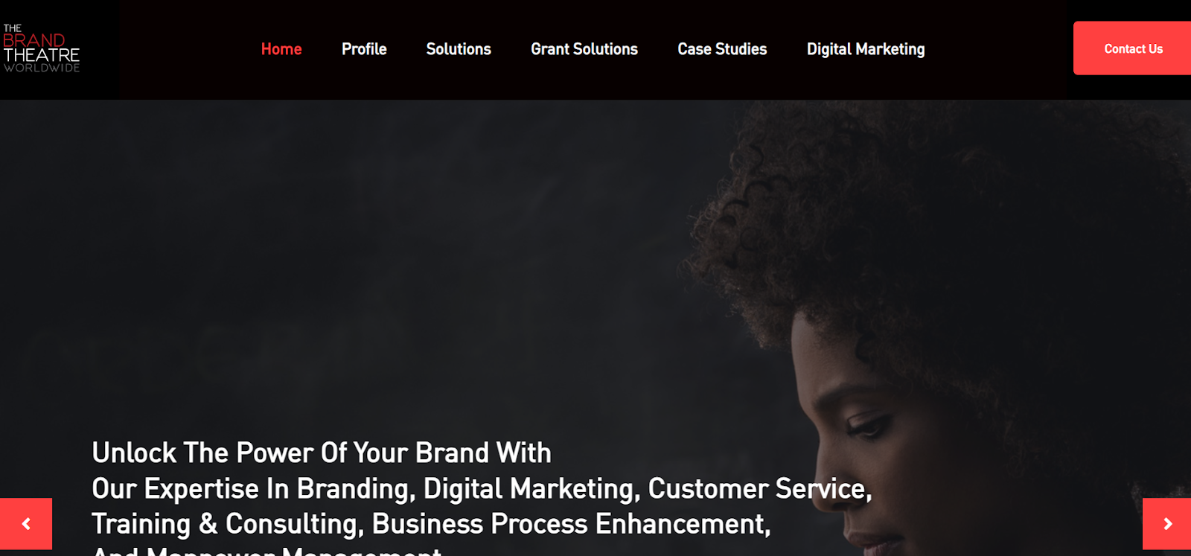Open the Case Studies menu item
Image resolution: width=1191 pixels, height=556 pixels.
tap(722, 49)
